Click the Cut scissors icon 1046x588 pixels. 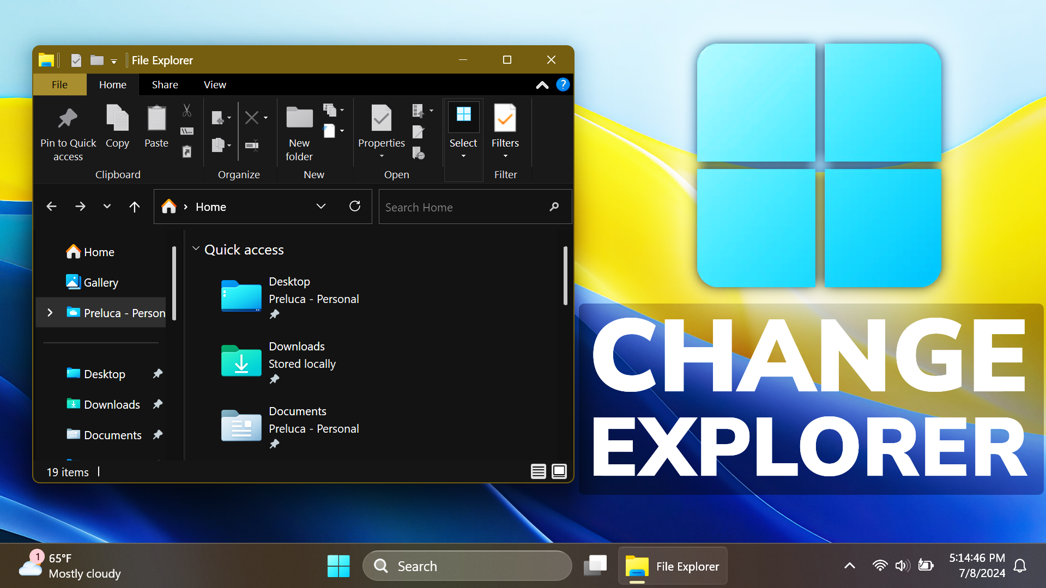coord(187,111)
